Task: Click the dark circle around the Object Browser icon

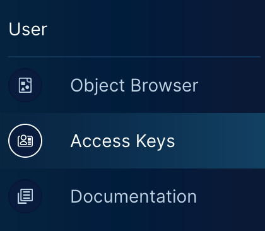Action: [x=25, y=85]
